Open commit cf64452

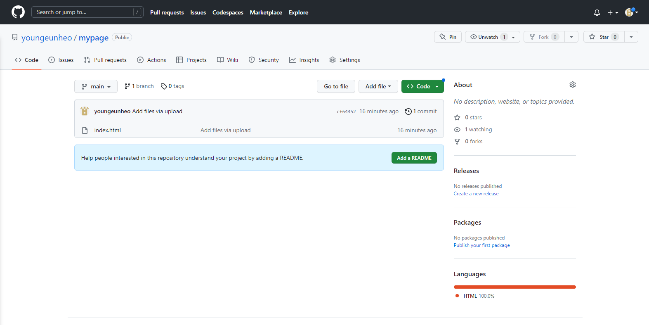click(346, 111)
